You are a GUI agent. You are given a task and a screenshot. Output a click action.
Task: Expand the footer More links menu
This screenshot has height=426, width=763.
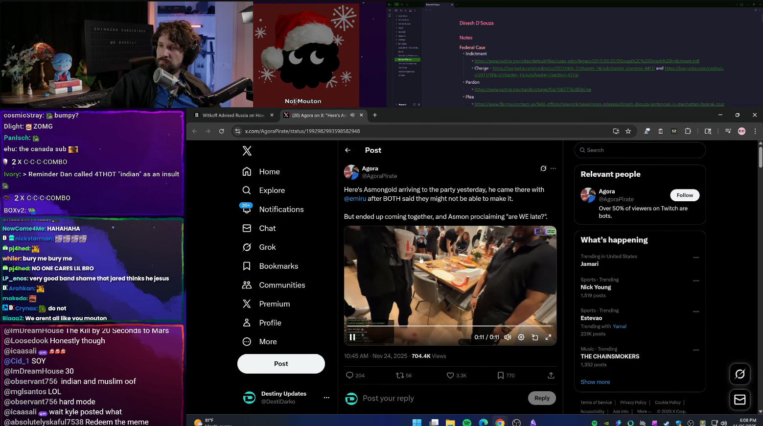[x=644, y=411]
